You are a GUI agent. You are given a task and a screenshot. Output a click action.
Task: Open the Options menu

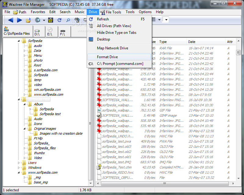(145, 12)
